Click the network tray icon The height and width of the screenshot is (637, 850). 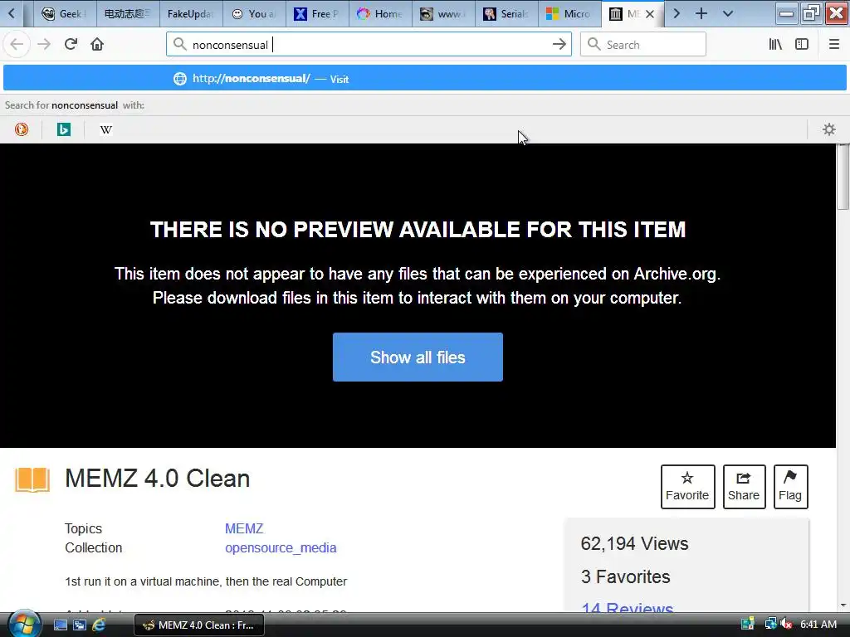(x=770, y=624)
